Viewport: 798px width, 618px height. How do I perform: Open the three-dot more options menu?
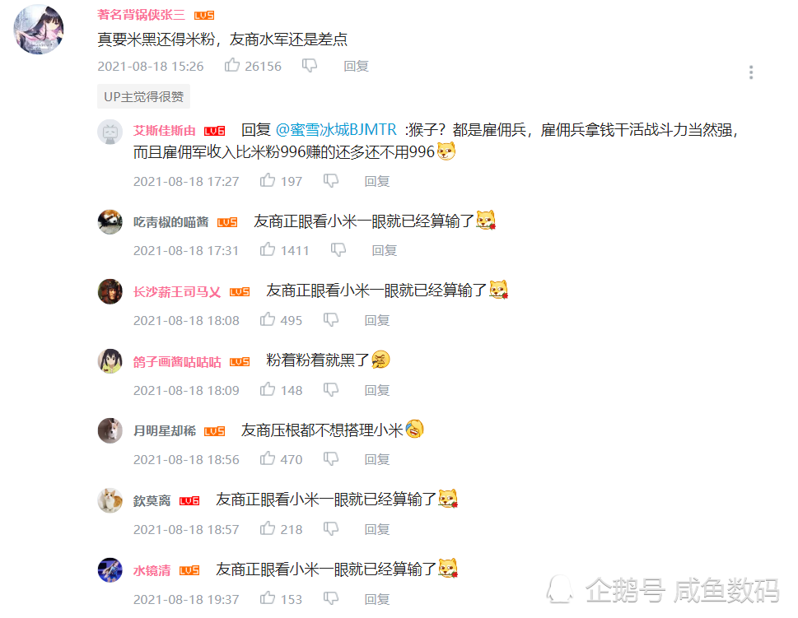(x=751, y=72)
